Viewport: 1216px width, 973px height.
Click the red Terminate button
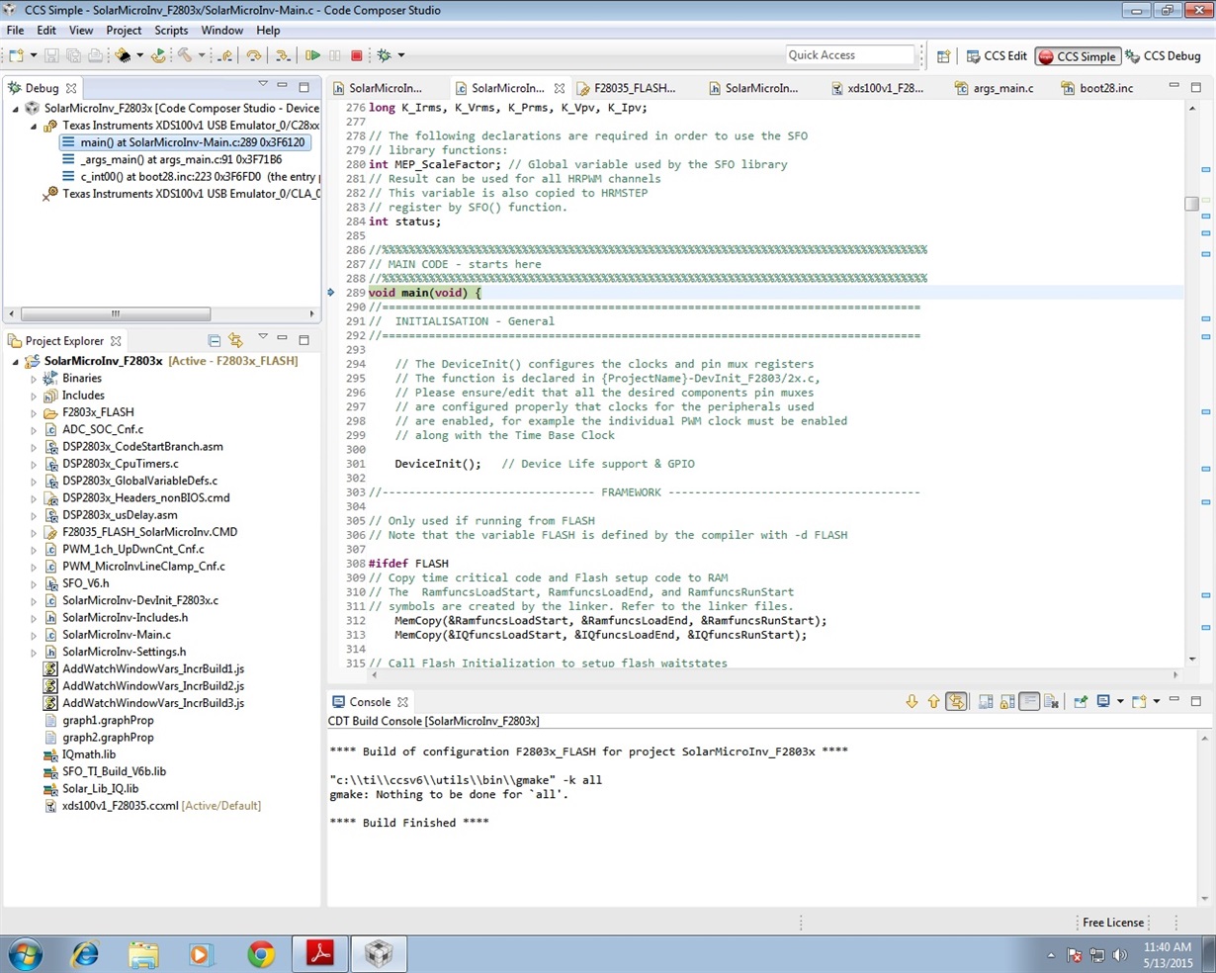pyautogui.click(x=356, y=55)
